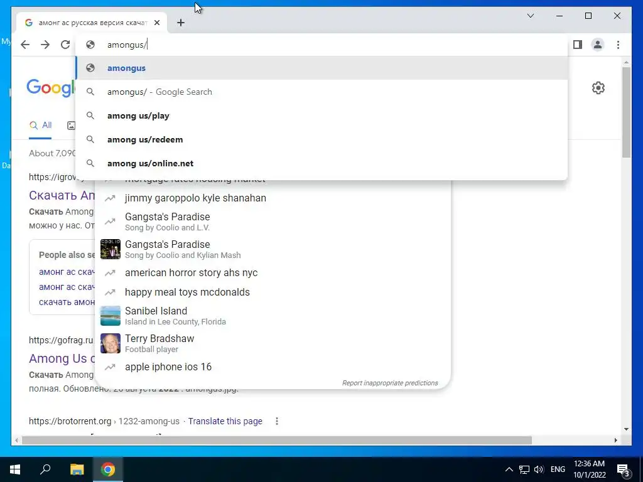Open the Images results tab icon
This screenshot has height=482, width=643.
pyautogui.click(x=71, y=126)
